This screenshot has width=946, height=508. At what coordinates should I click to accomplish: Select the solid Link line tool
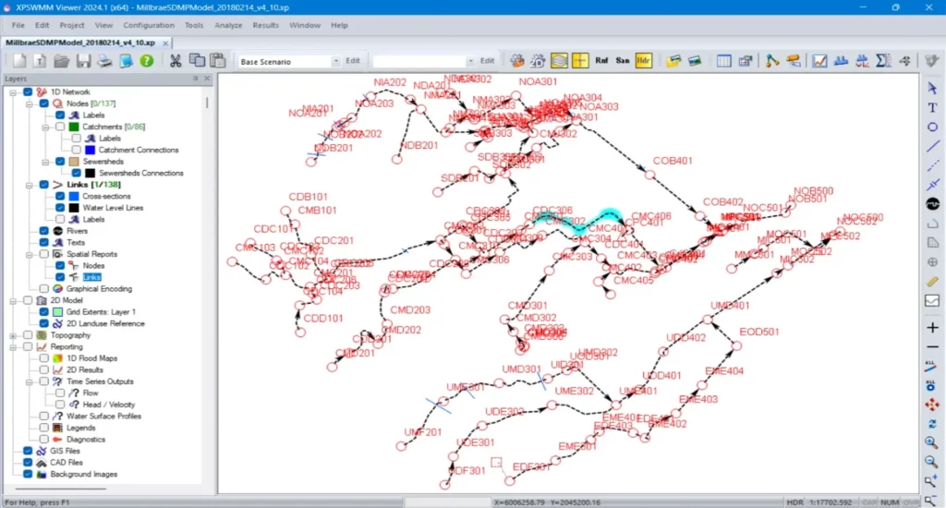point(932,146)
